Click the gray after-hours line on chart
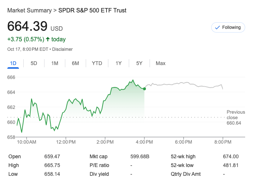 [182, 84]
